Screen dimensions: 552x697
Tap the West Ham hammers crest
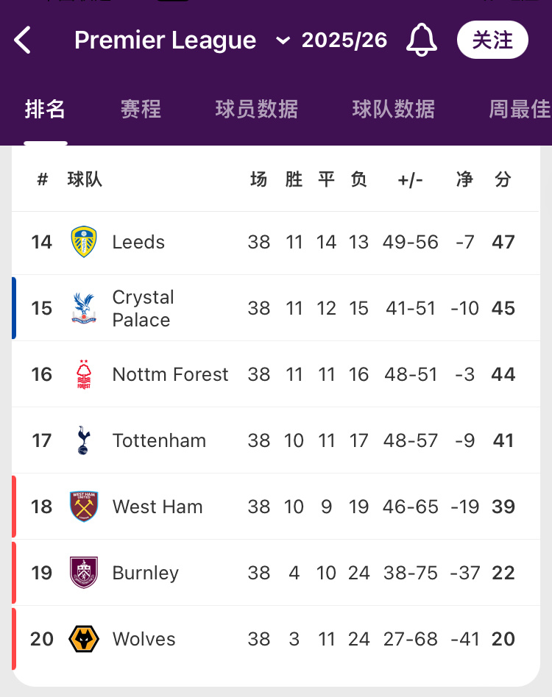84,507
